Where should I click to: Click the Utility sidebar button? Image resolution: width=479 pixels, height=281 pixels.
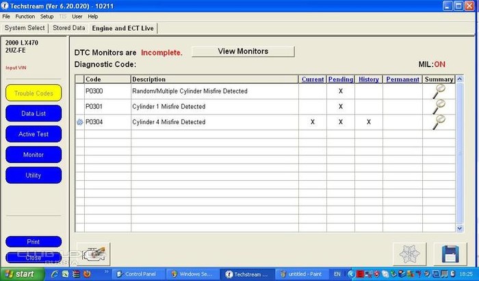(33, 175)
